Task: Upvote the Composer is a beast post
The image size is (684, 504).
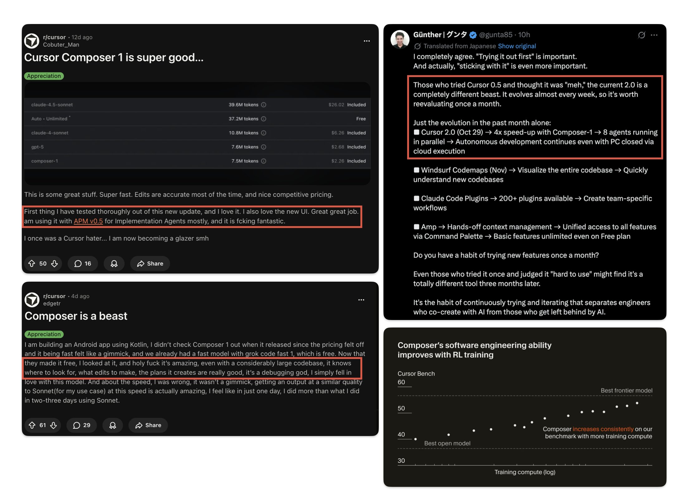Action: (32, 425)
